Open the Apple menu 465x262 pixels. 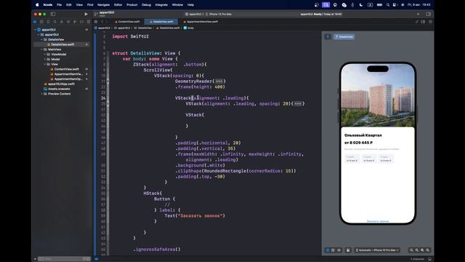click(37, 5)
